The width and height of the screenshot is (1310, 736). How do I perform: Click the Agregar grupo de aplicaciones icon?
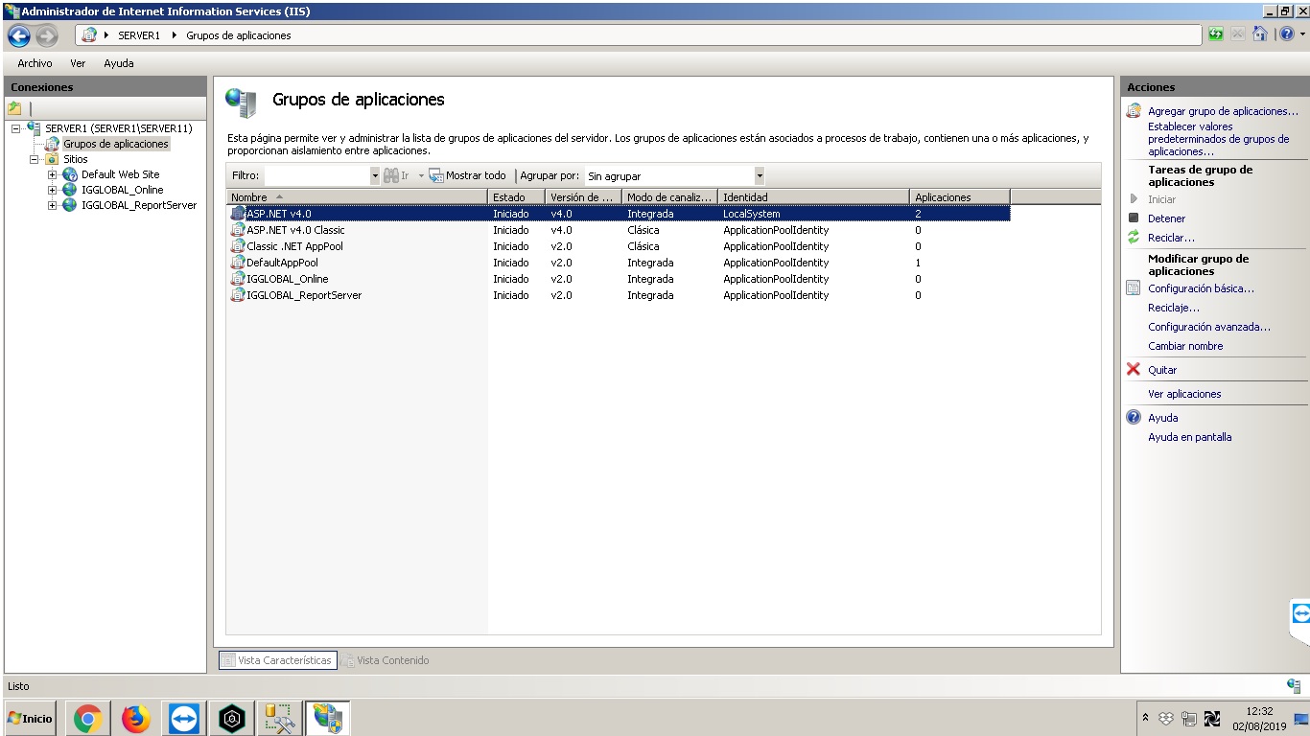click(x=1135, y=110)
